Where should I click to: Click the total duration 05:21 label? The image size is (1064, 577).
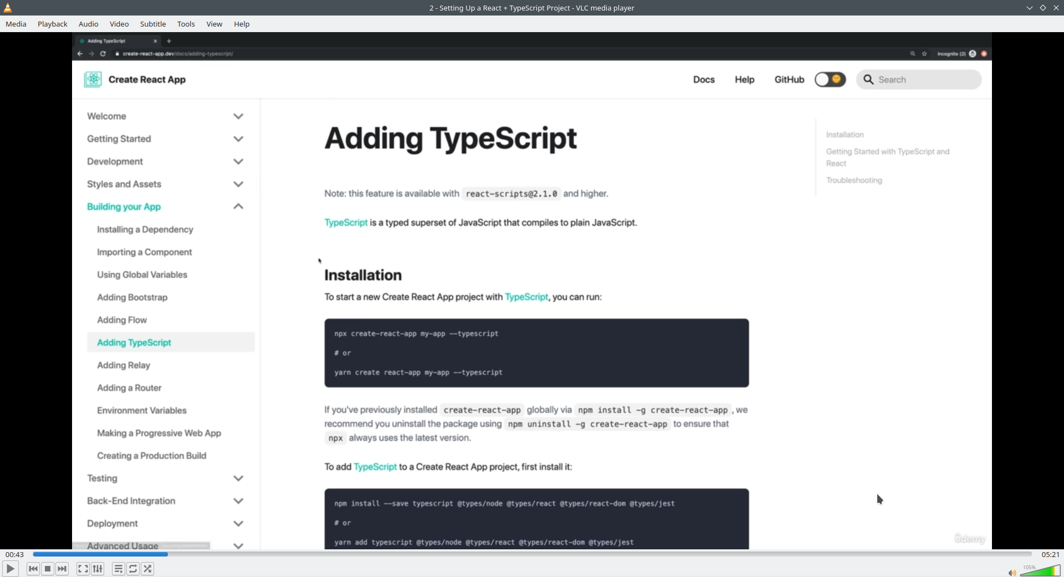1050,554
